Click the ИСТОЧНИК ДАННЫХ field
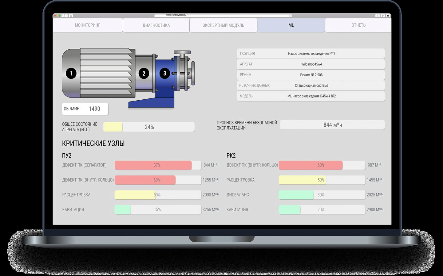The width and height of the screenshot is (443, 276). click(311, 85)
